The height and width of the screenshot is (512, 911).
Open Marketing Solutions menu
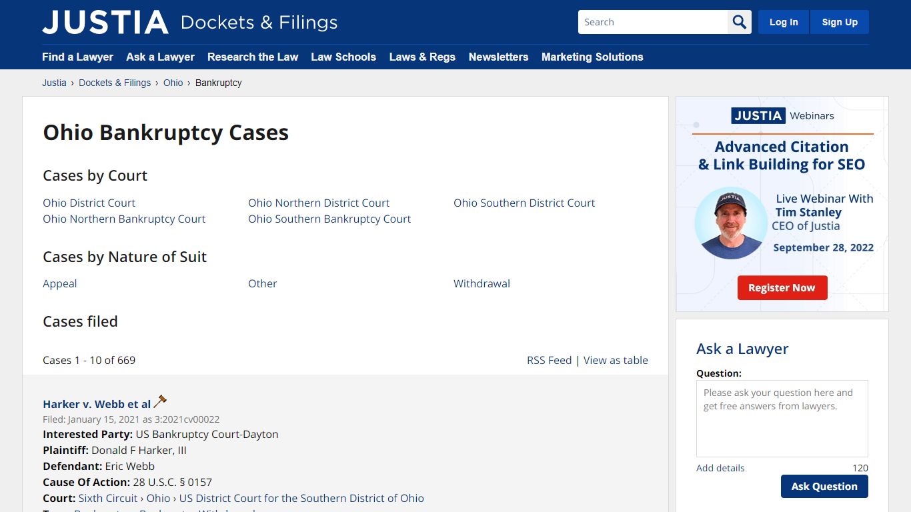tap(592, 57)
